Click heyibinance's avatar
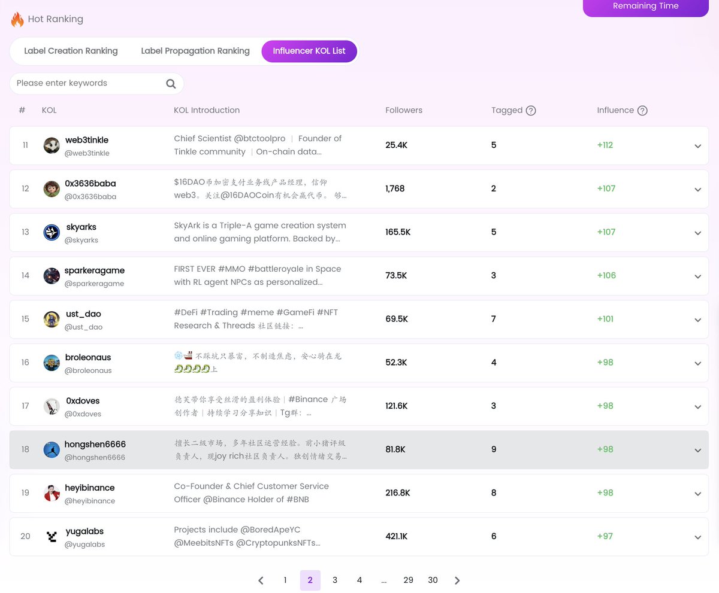 point(52,493)
